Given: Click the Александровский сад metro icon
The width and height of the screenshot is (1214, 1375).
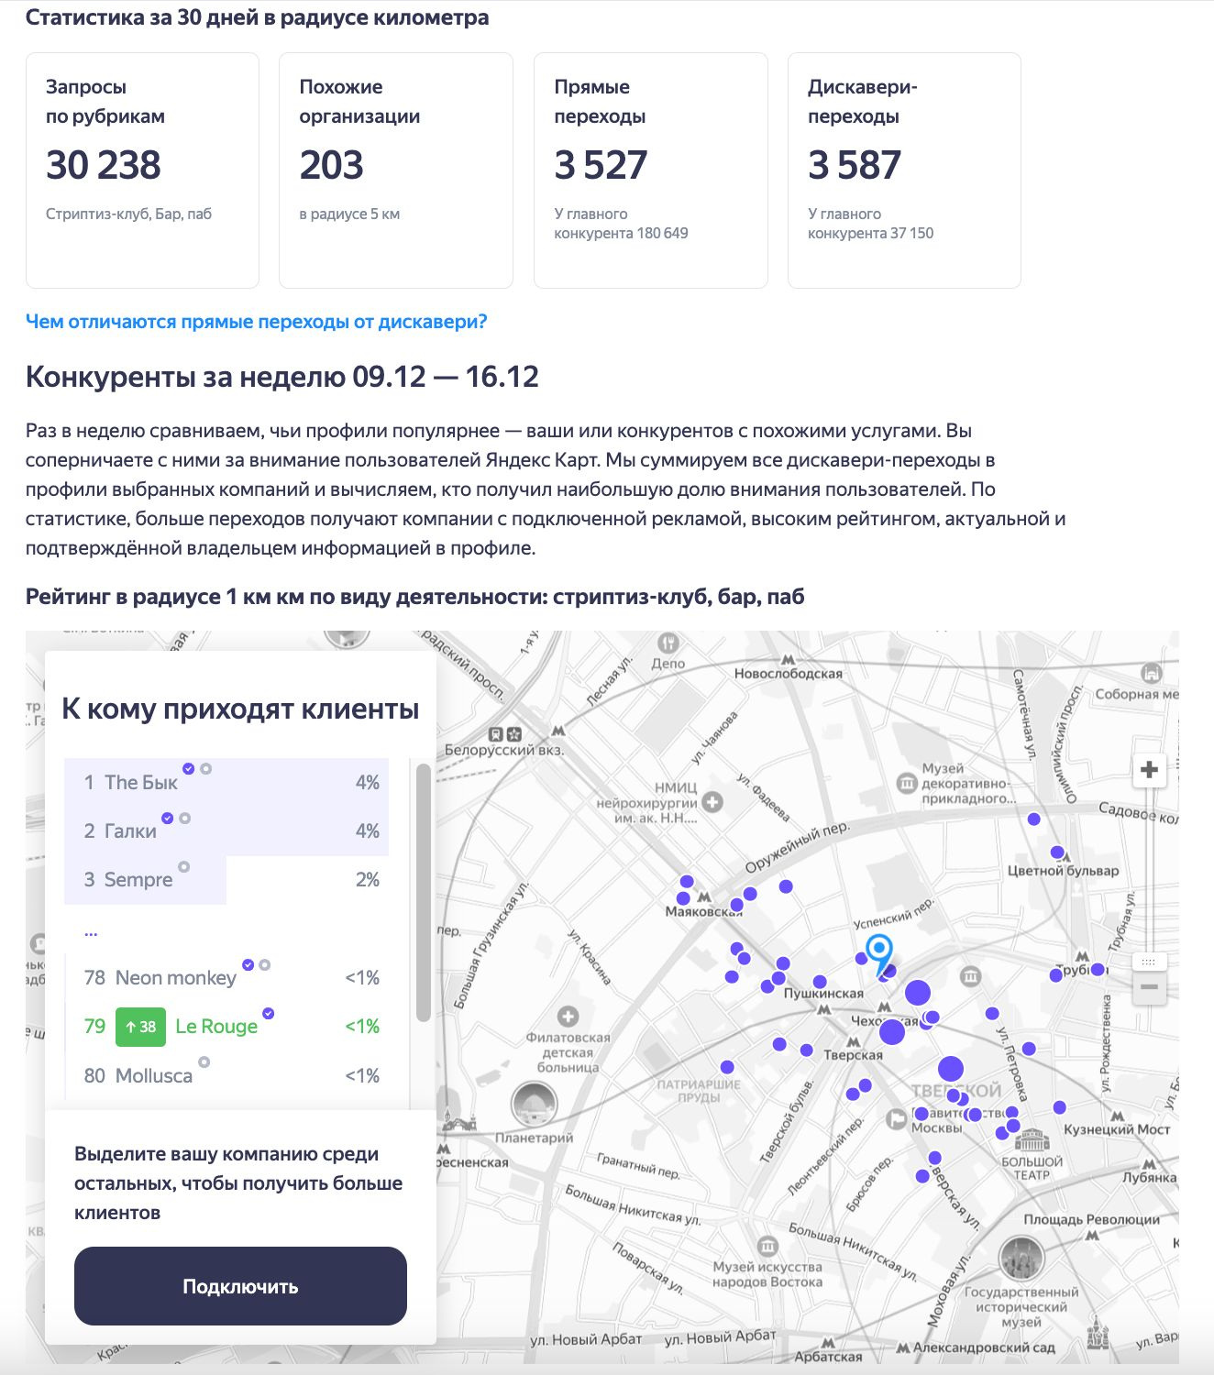Looking at the screenshot, I should 903,1347.
